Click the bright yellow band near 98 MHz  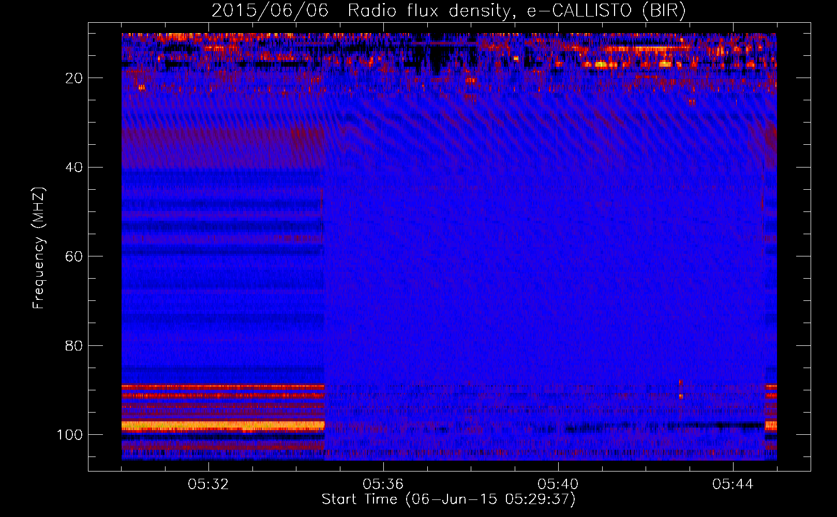tap(223, 426)
